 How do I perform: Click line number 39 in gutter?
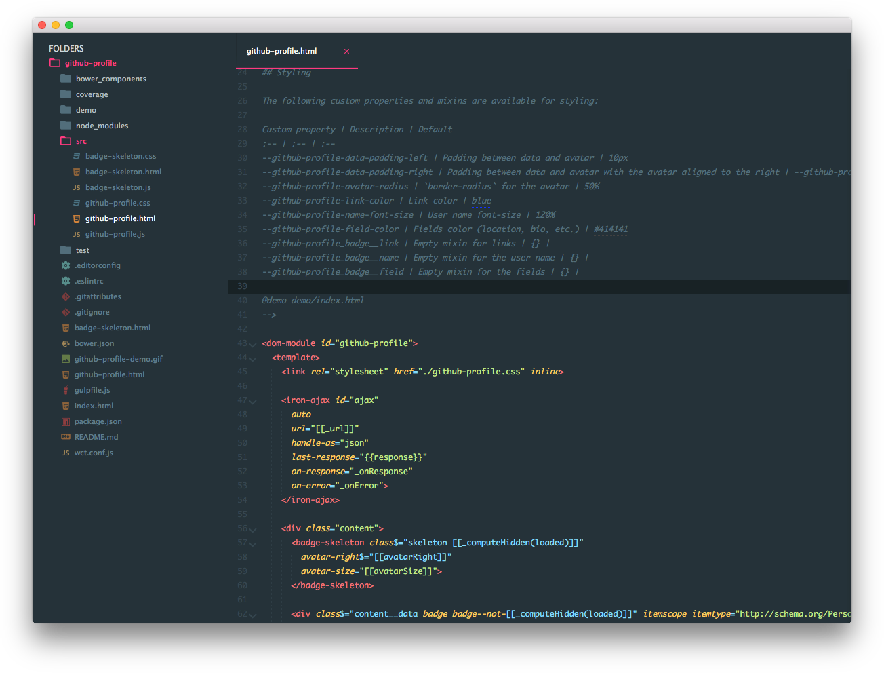click(243, 286)
